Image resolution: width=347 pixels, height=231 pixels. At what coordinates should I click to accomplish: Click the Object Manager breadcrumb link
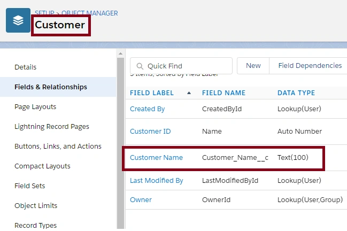(x=90, y=13)
